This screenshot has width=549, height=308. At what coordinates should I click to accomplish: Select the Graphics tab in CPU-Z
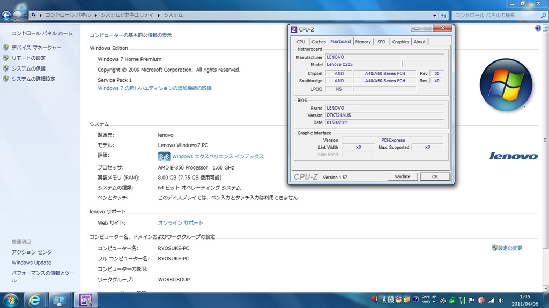pyautogui.click(x=400, y=42)
